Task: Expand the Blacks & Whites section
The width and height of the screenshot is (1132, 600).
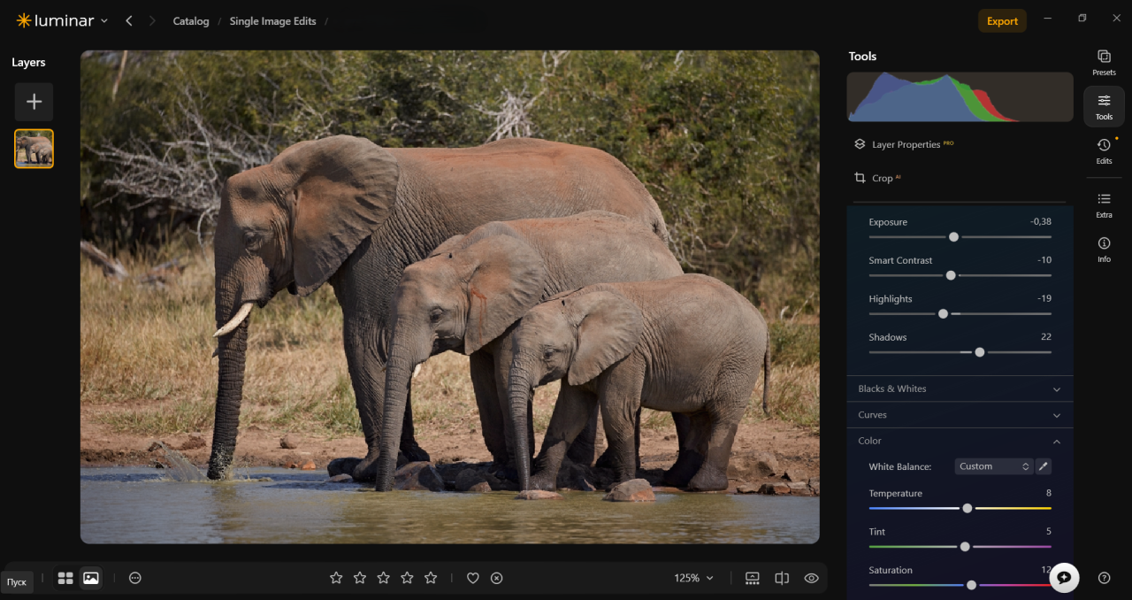Action: pyautogui.click(x=960, y=388)
